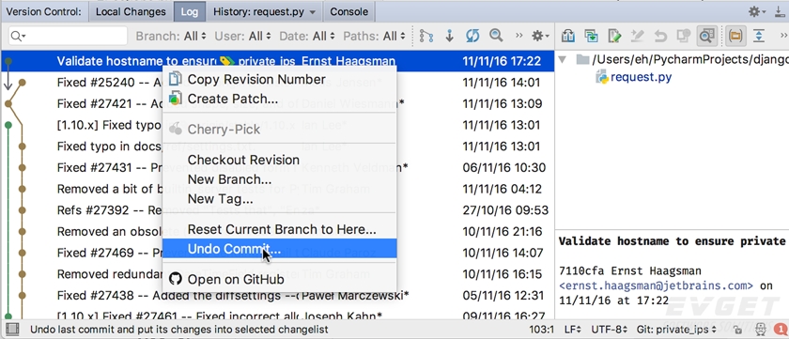Switch to Console tab
Image resolution: width=789 pixels, height=339 pixels.
(348, 11)
